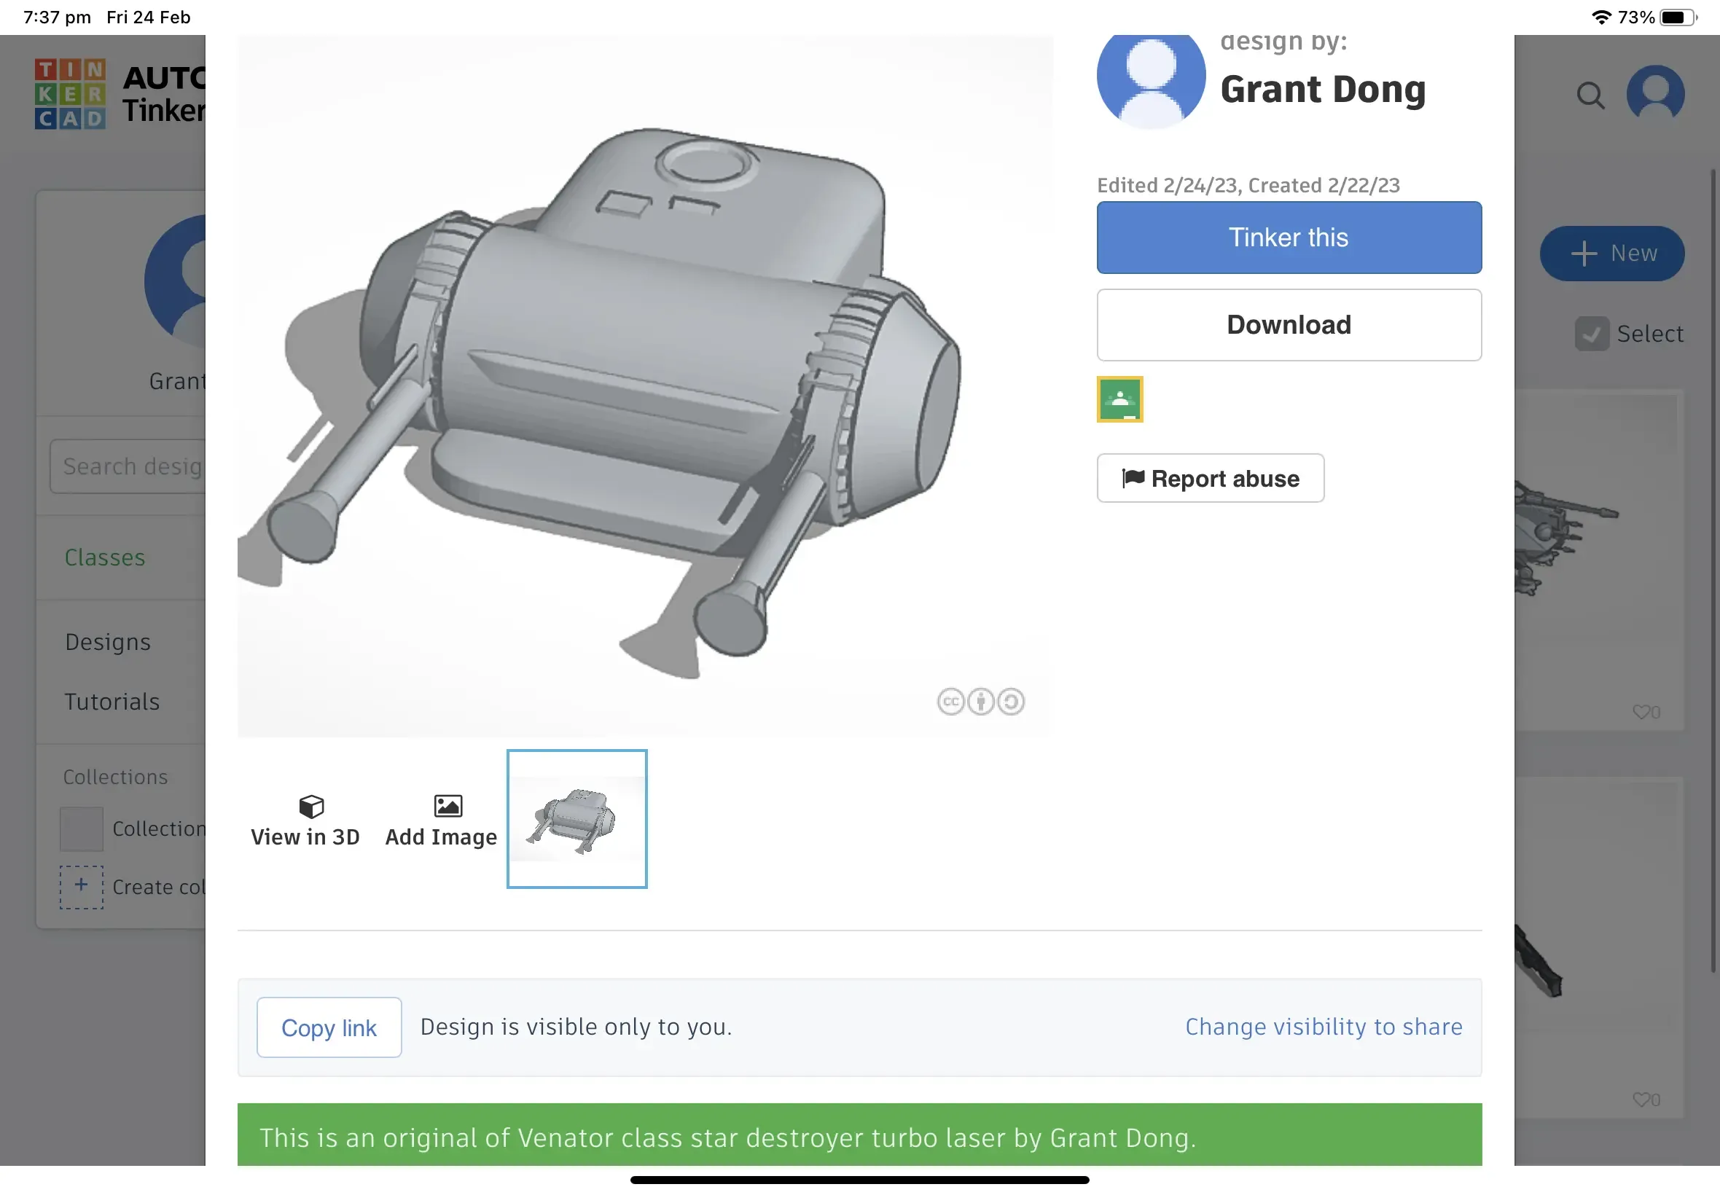This screenshot has width=1720, height=1195.
Task: Click the Add Image picture icon
Action: 447,806
